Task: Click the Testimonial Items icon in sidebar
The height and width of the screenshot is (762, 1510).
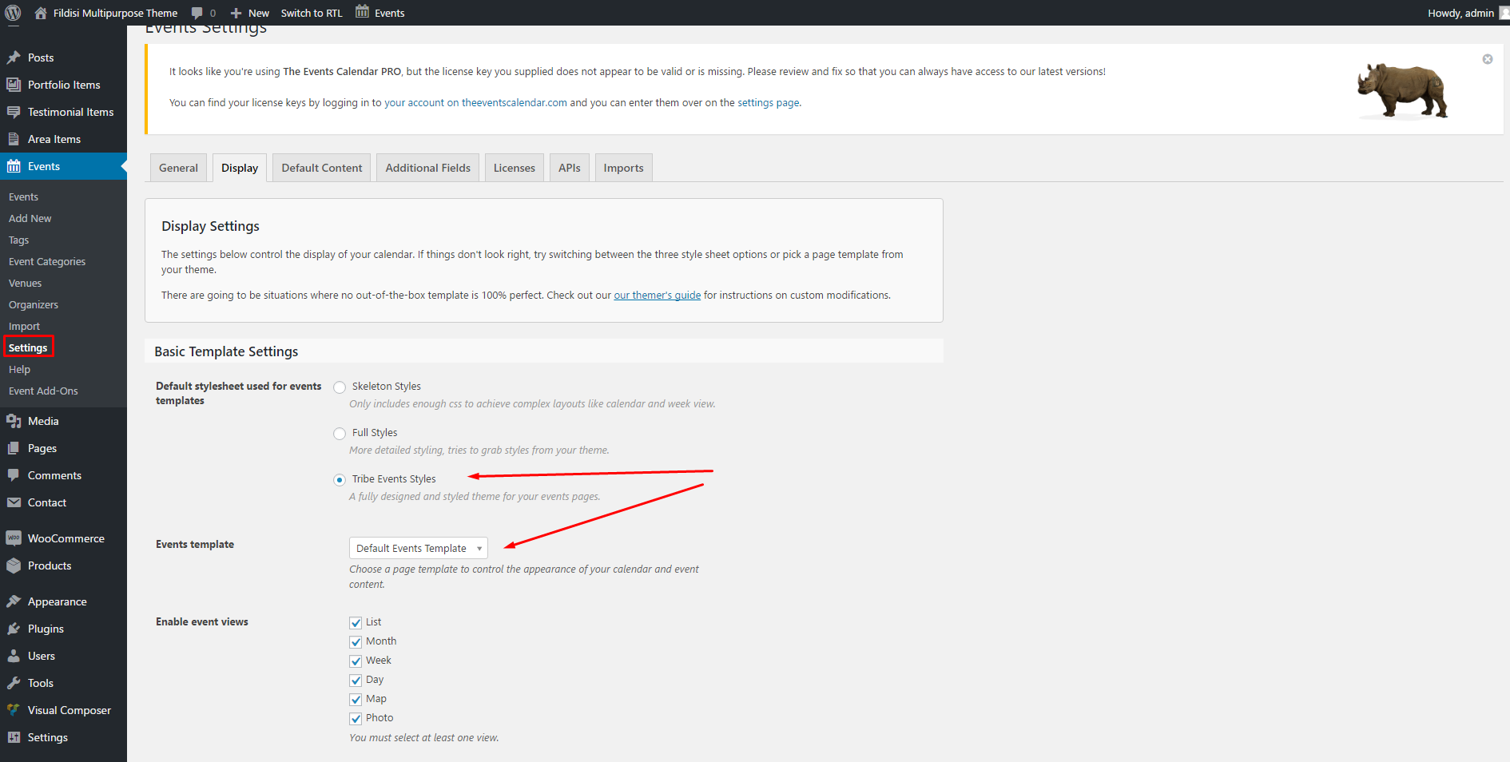Action: [14, 112]
